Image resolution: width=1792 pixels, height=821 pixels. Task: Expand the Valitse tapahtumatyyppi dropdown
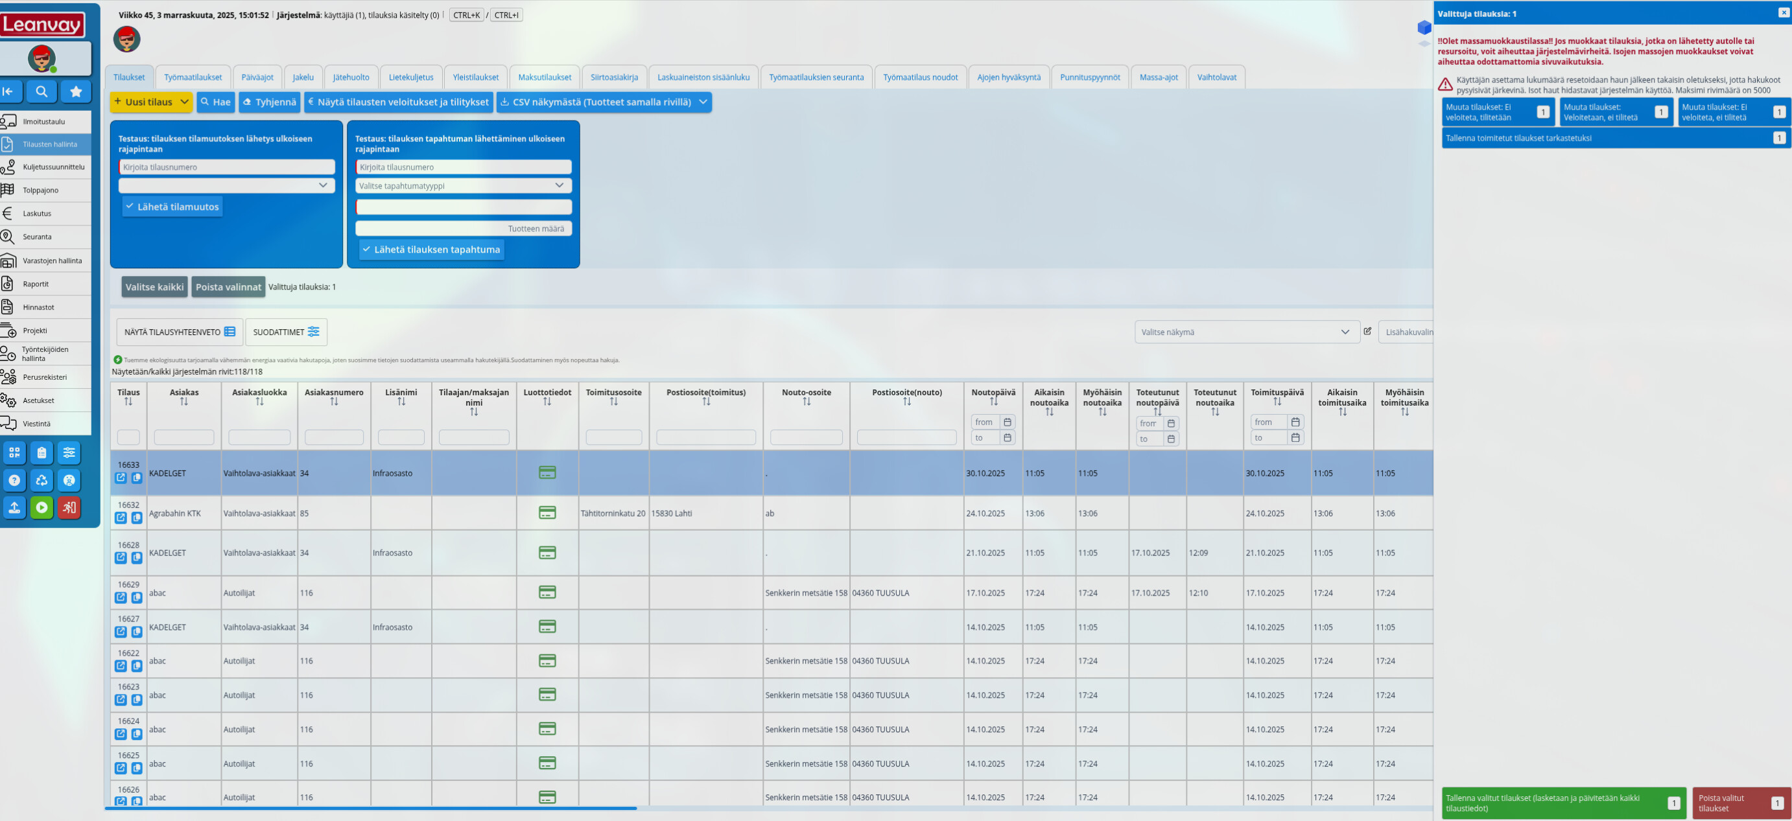[464, 185]
